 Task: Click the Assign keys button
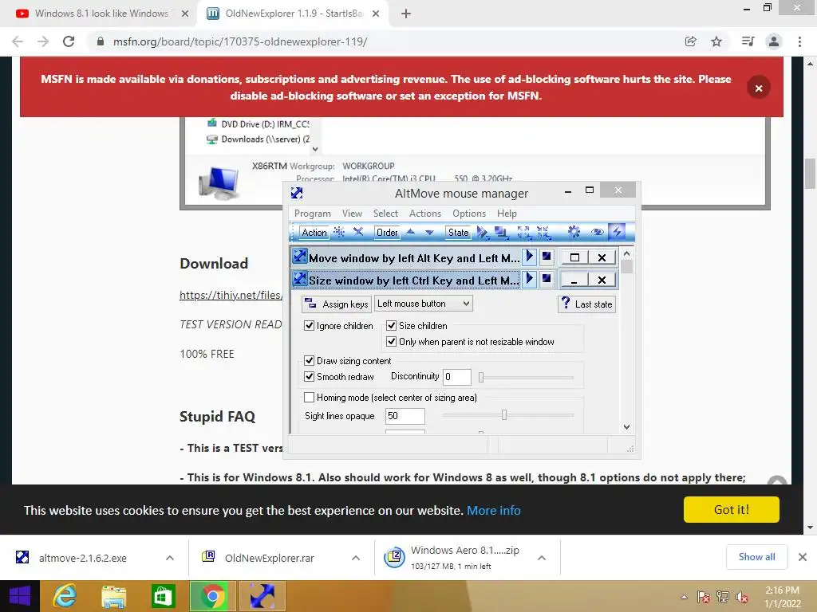[337, 304]
